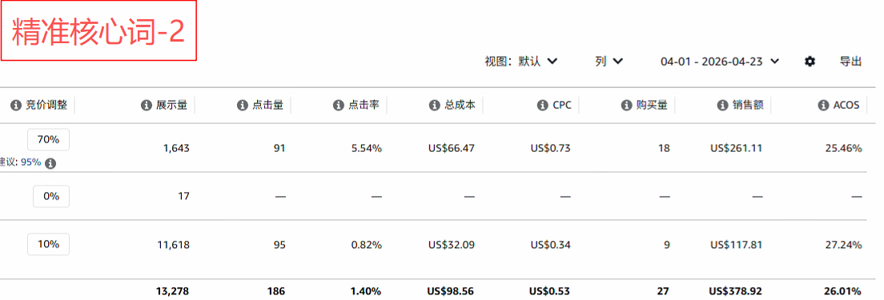884x300 pixels.
Task: Select purchases value 9
Action: coord(667,245)
